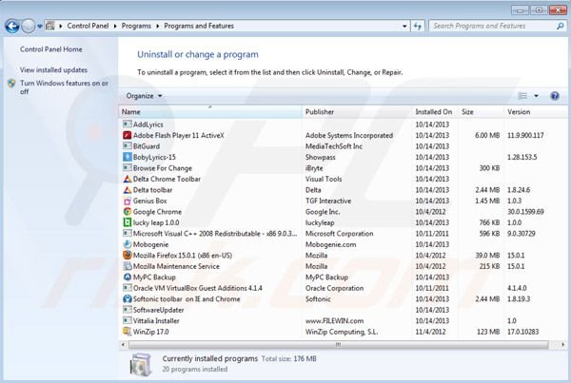Click the search magnifier icon

[x=561, y=26]
